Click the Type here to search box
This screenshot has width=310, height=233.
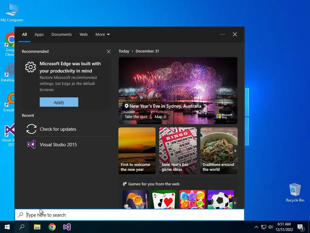(130, 215)
